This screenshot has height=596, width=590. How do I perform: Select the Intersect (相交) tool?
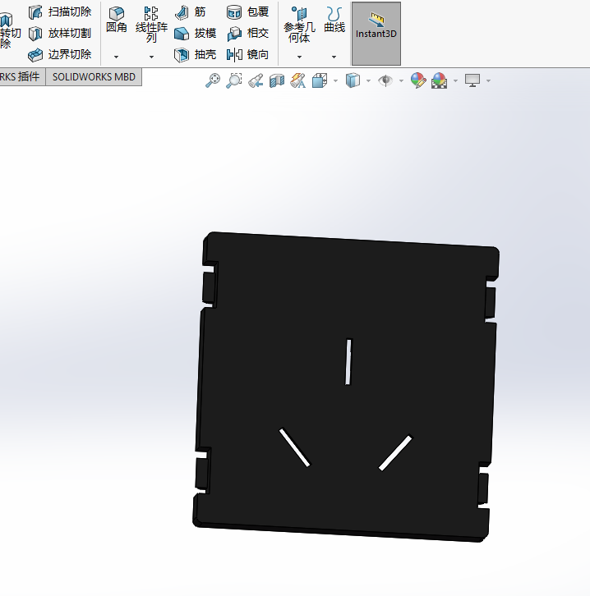click(248, 34)
